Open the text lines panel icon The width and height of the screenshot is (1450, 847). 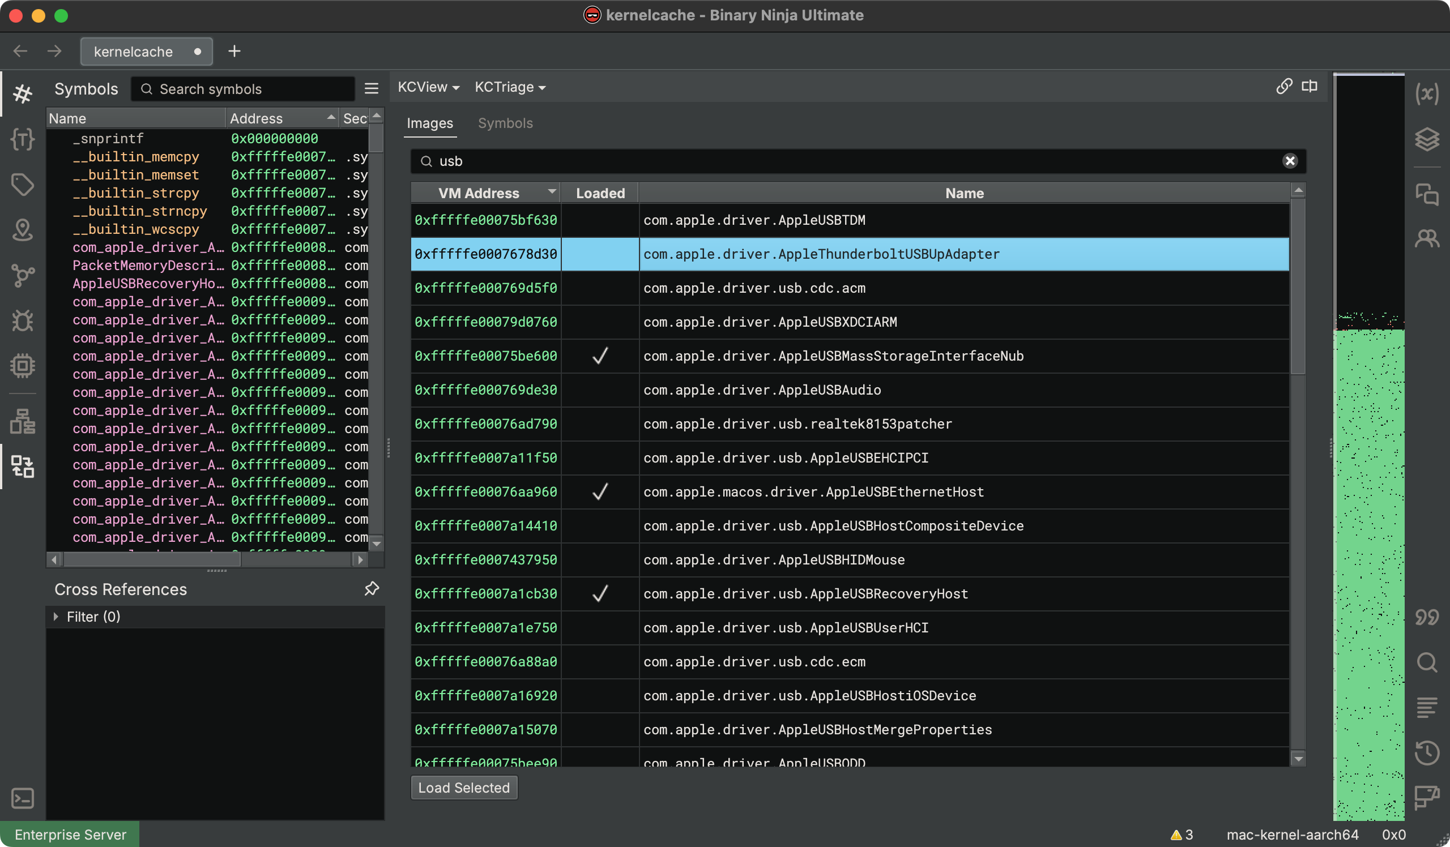point(1427,707)
